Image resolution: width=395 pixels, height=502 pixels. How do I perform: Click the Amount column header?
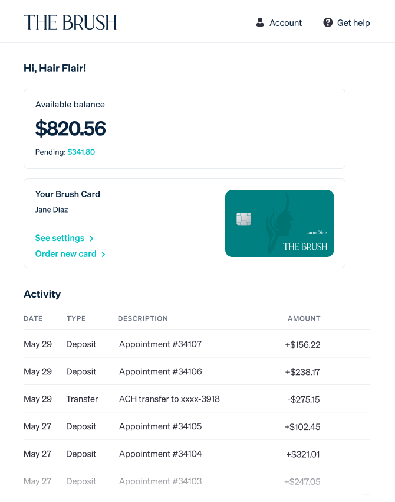coord(304,318)
